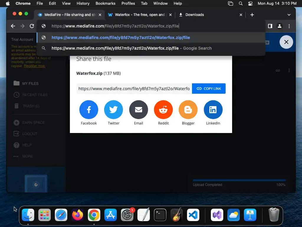The image size is (302, 227).
Task: Share file via Facebook icon
Action: tap(88, 109)
